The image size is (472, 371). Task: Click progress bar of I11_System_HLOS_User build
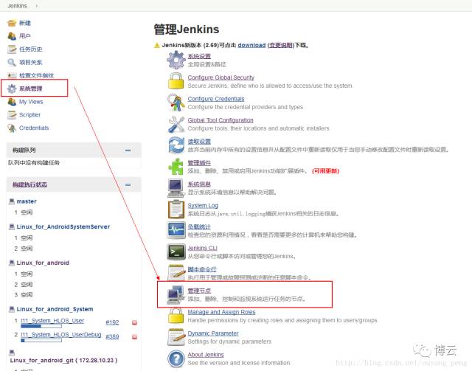41,326
